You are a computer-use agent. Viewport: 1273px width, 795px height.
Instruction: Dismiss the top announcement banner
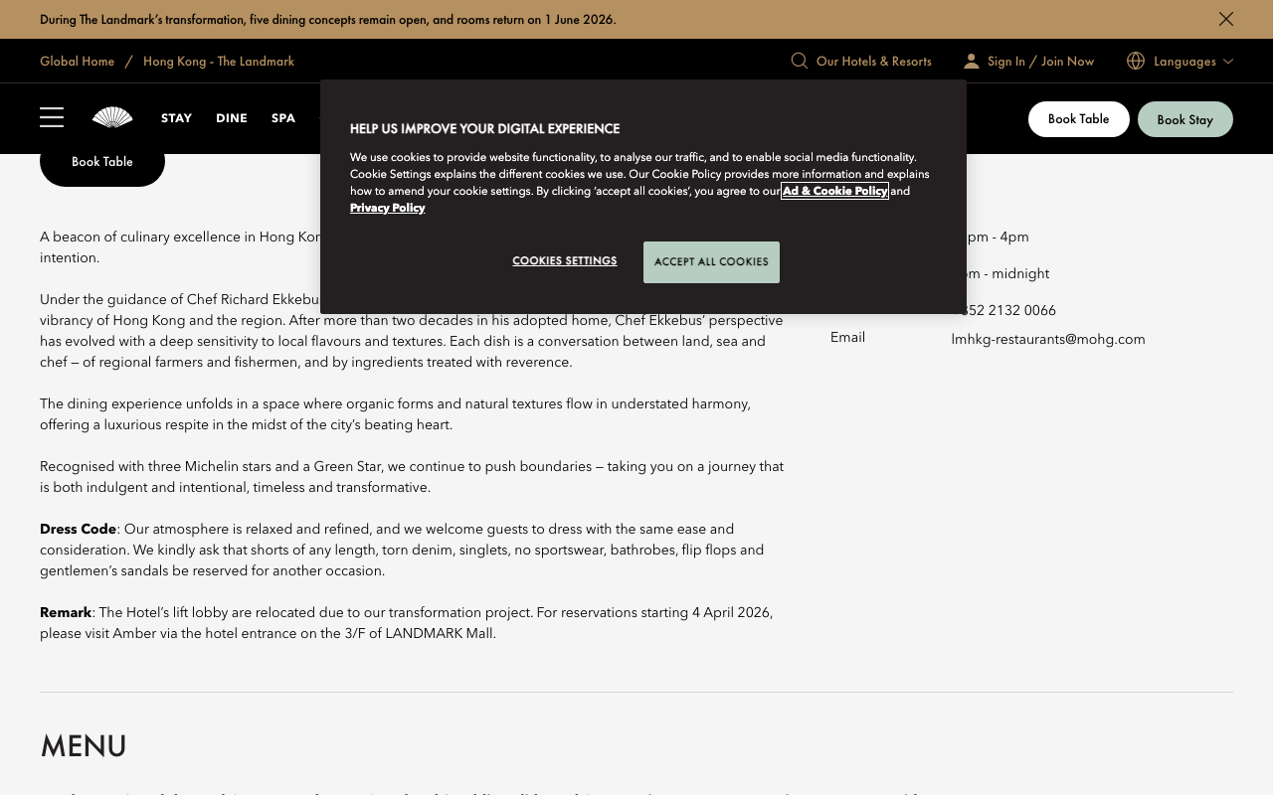[1226, 19]
